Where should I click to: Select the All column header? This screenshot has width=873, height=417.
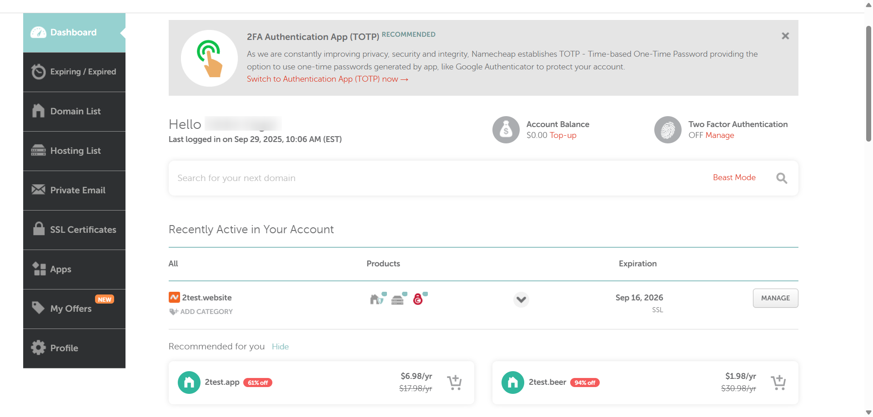(173, 264)
